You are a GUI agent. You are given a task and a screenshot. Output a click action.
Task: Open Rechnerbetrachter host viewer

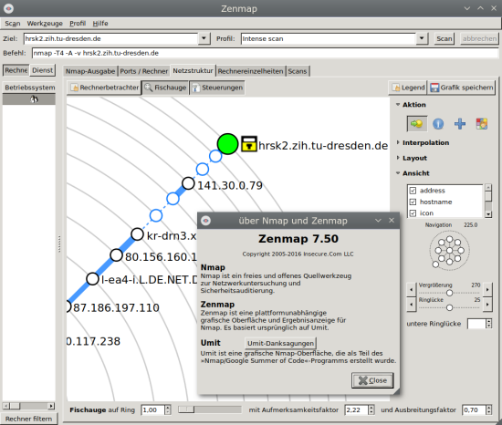[x=105, y=88]
